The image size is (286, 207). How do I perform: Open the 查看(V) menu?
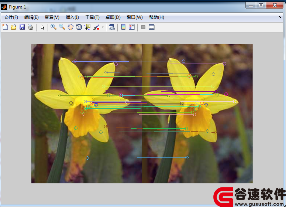point(52,17)
